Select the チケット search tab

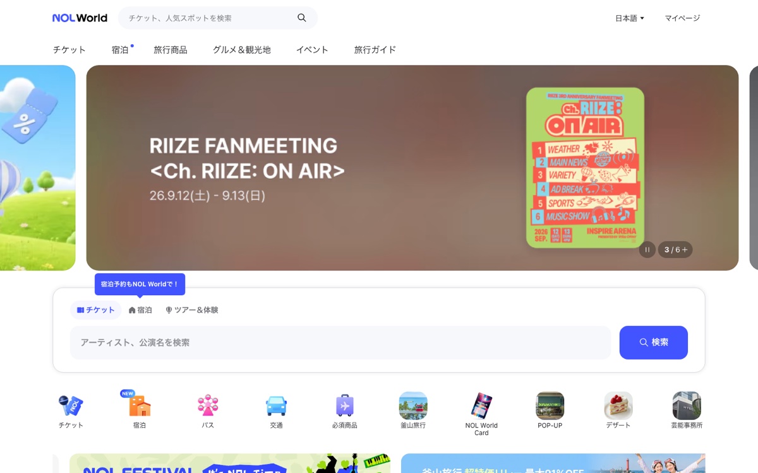point(96,310)
